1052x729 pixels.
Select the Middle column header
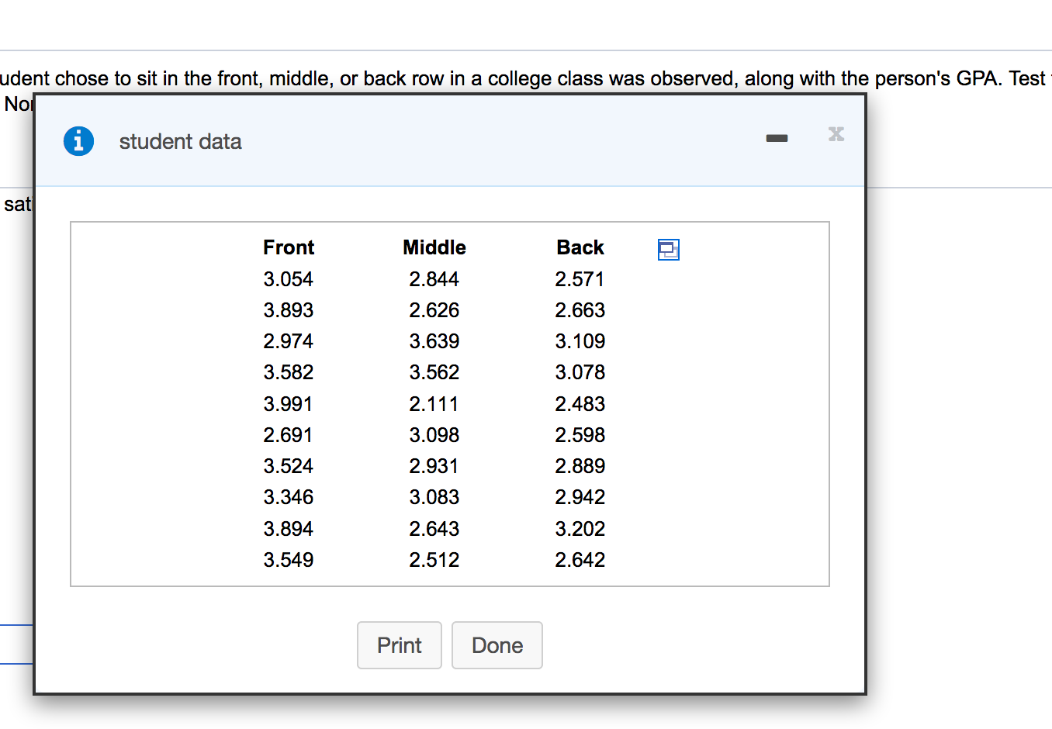[x=434, y=247]
